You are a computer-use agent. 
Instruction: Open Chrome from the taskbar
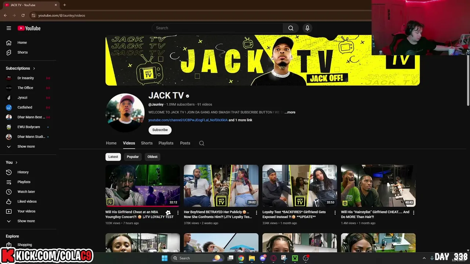pos(241,258)
